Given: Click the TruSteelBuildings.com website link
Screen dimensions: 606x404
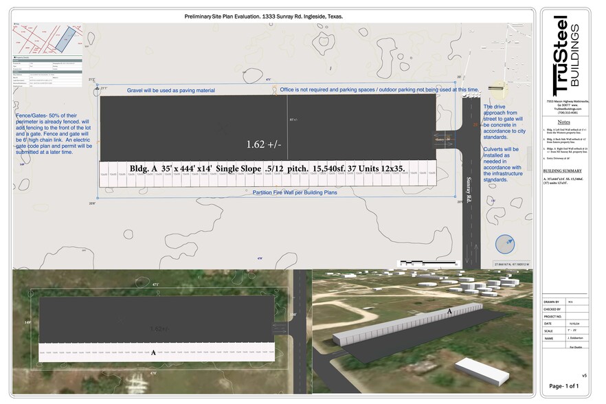Looking at the screenshot, I should pos(568,109).
